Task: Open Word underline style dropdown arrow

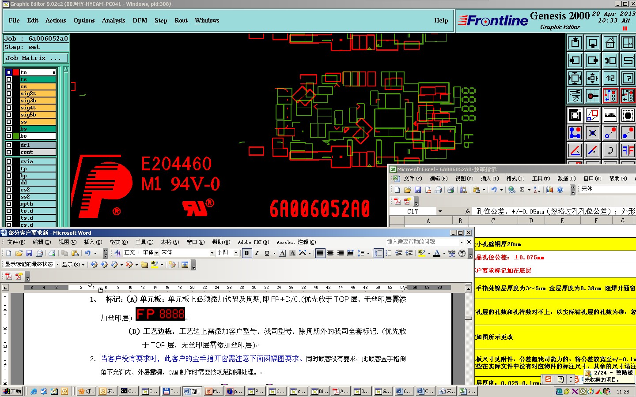Action: point(274,253)
